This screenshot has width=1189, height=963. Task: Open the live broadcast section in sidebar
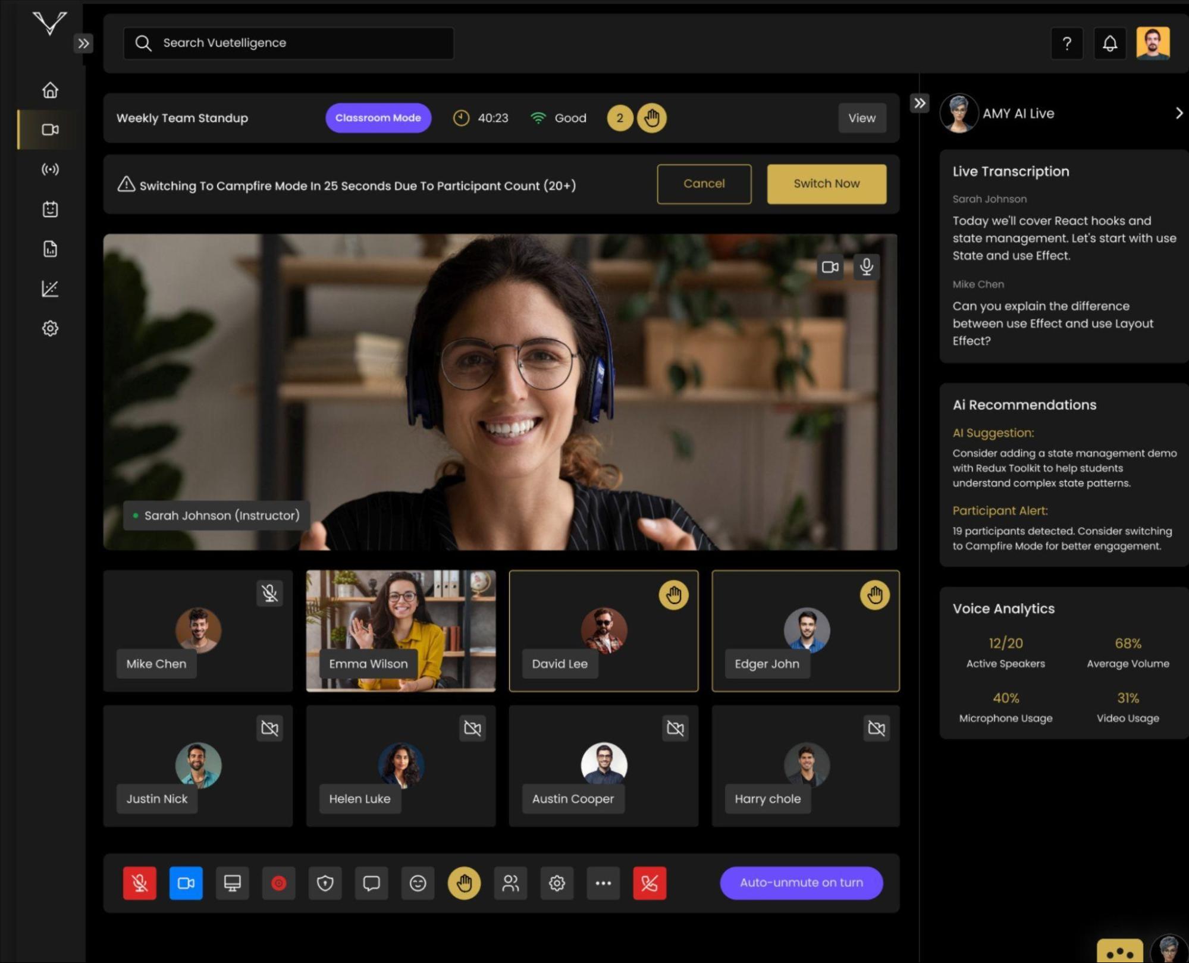point(51,169)
